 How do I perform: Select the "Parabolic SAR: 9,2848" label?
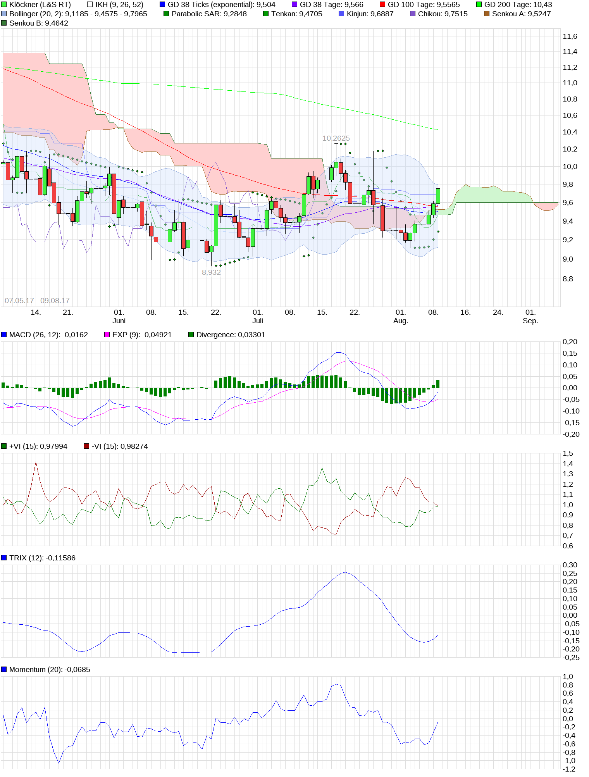pyautogui.click(x=209, y=14)
